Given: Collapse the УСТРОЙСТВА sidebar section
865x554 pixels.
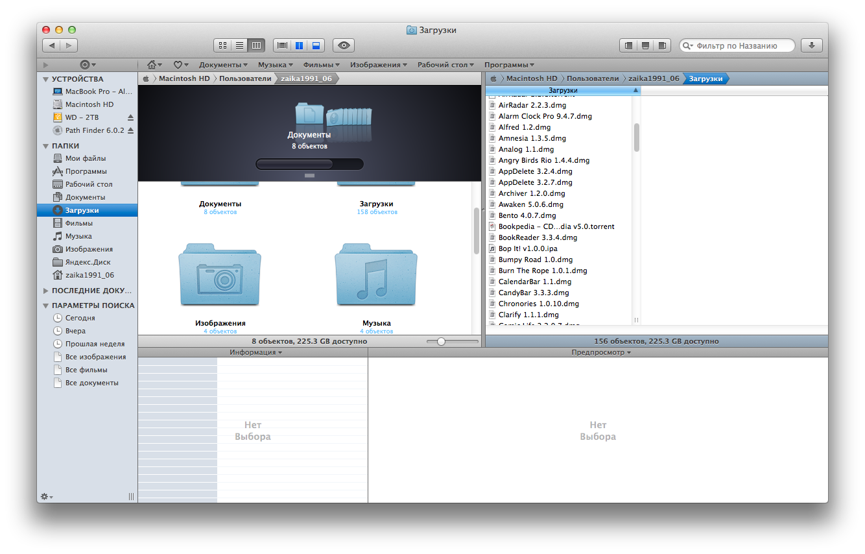Looking at the screenshot, I should pos(45,79).
